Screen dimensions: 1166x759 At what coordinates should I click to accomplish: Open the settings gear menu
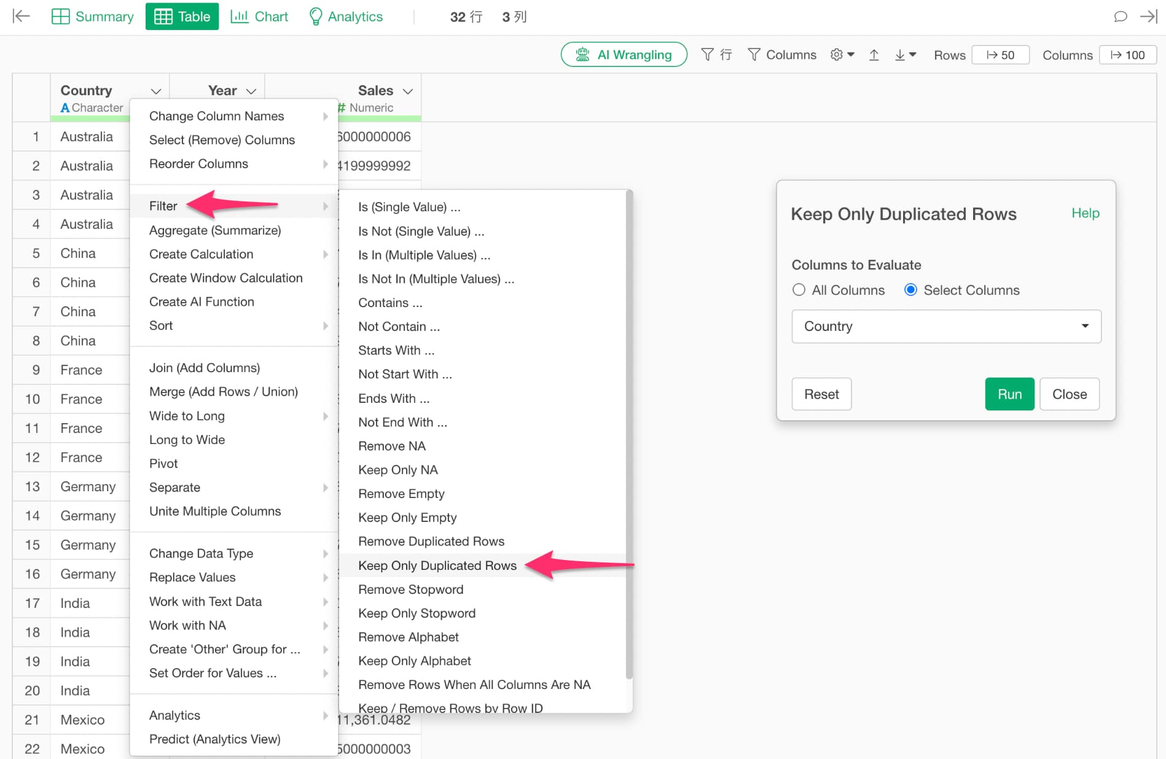click(842, 55)
